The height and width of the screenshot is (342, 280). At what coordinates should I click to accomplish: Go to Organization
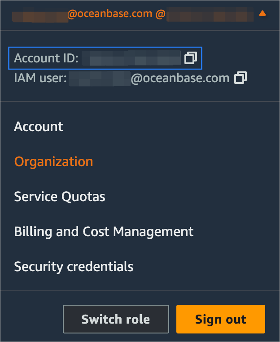[53, 162]
